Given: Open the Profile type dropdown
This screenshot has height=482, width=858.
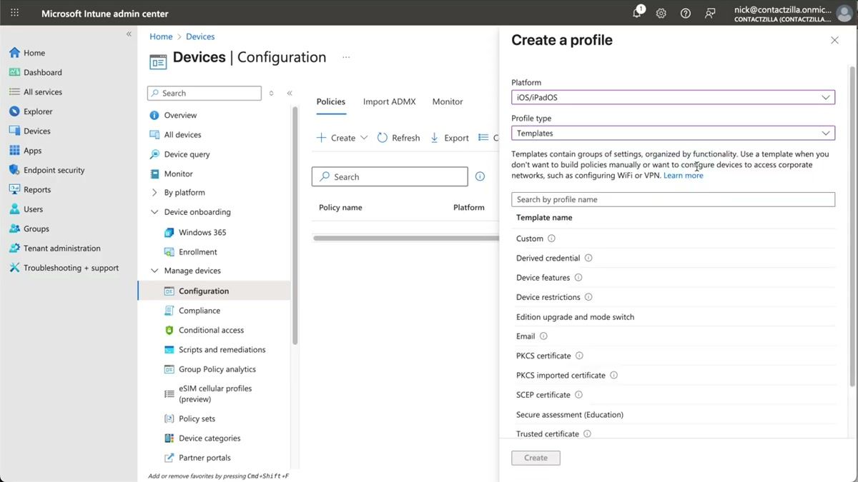Looking at the screenshot, I should [672, 133].
